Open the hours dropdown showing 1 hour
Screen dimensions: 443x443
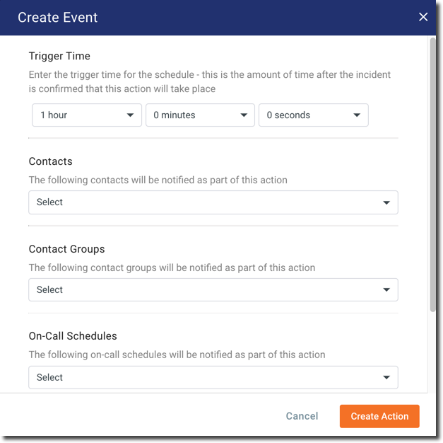click(86, 115)
